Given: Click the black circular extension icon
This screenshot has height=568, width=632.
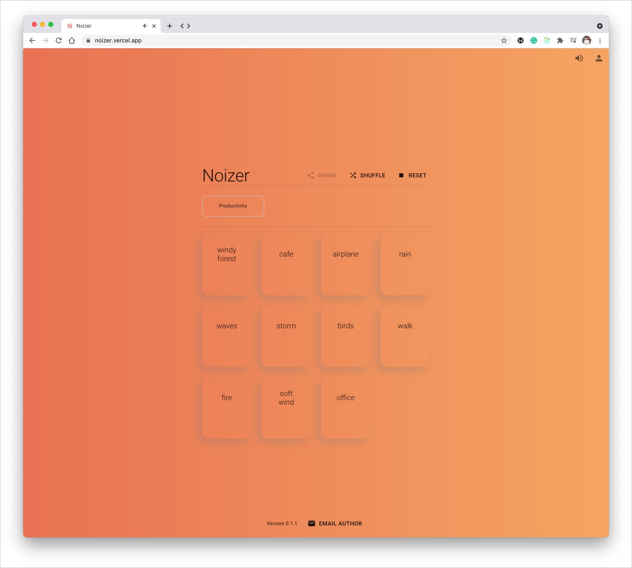Looking at the screenshot, I should (x=521, y=40).
